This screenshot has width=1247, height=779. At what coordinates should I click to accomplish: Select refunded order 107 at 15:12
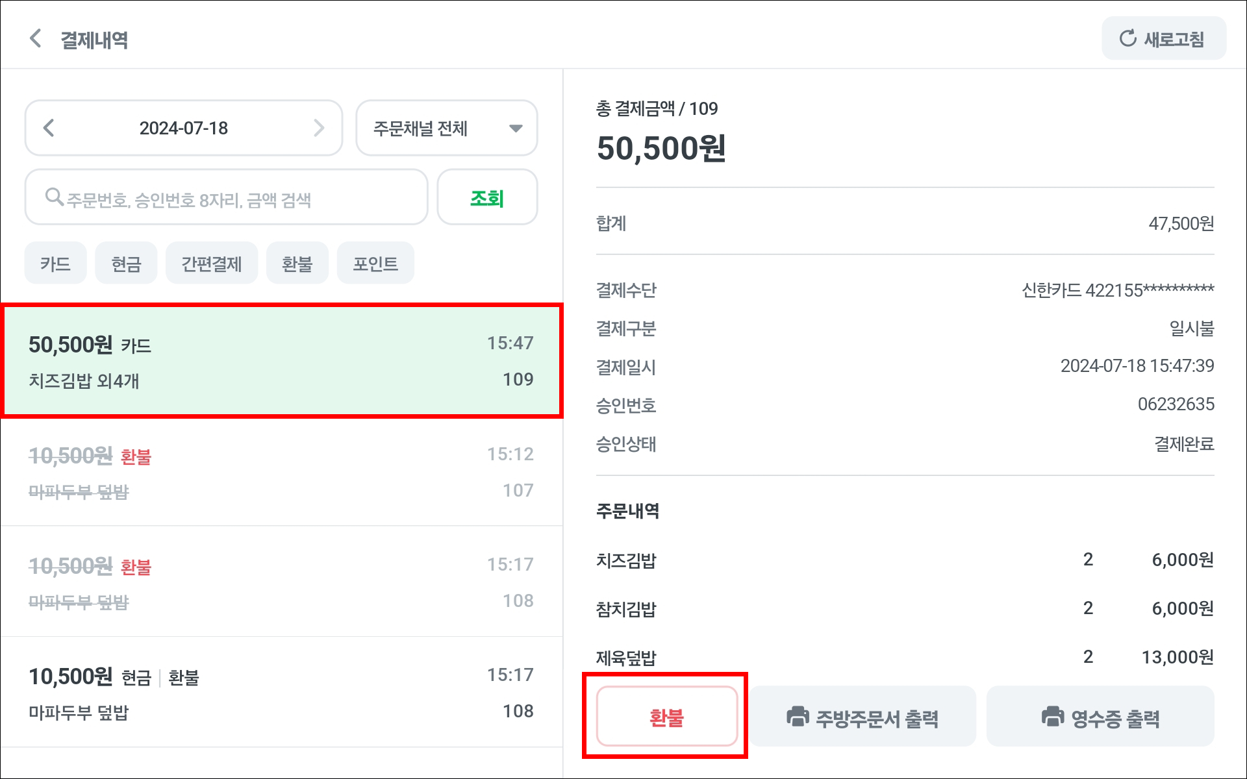(x=281, y=472)
